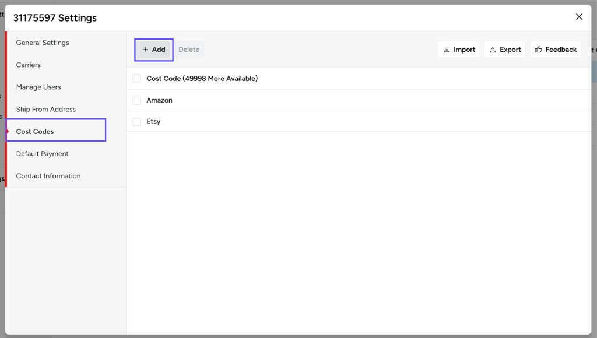Close the 31175597 Settings dialog with the X

pos(579,17)
